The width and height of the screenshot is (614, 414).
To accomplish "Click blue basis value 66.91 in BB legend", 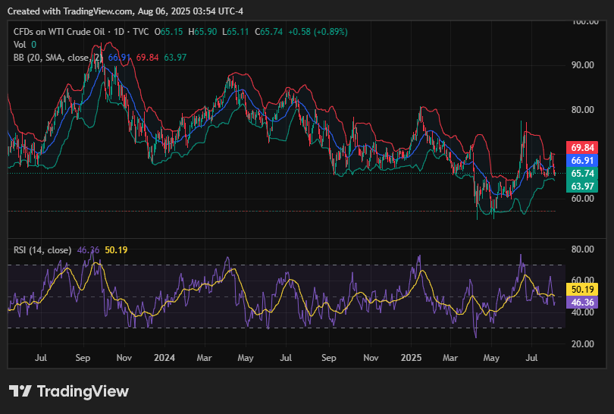I will point(119,58).
